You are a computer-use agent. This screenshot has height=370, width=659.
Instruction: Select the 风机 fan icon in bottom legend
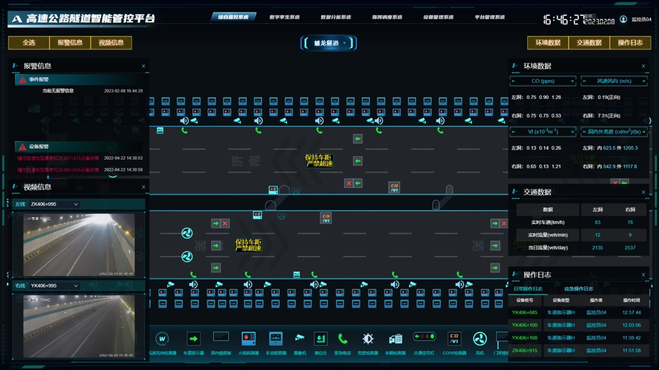[479, 339]
